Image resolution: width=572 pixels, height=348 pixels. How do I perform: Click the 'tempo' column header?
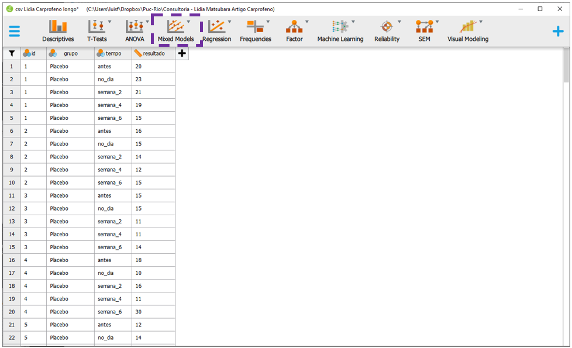(113, 53)
